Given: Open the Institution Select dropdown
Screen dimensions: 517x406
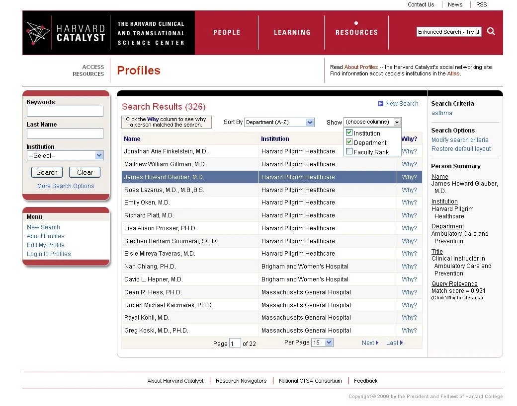Looking at the screenshot, I should click(65, 155).
